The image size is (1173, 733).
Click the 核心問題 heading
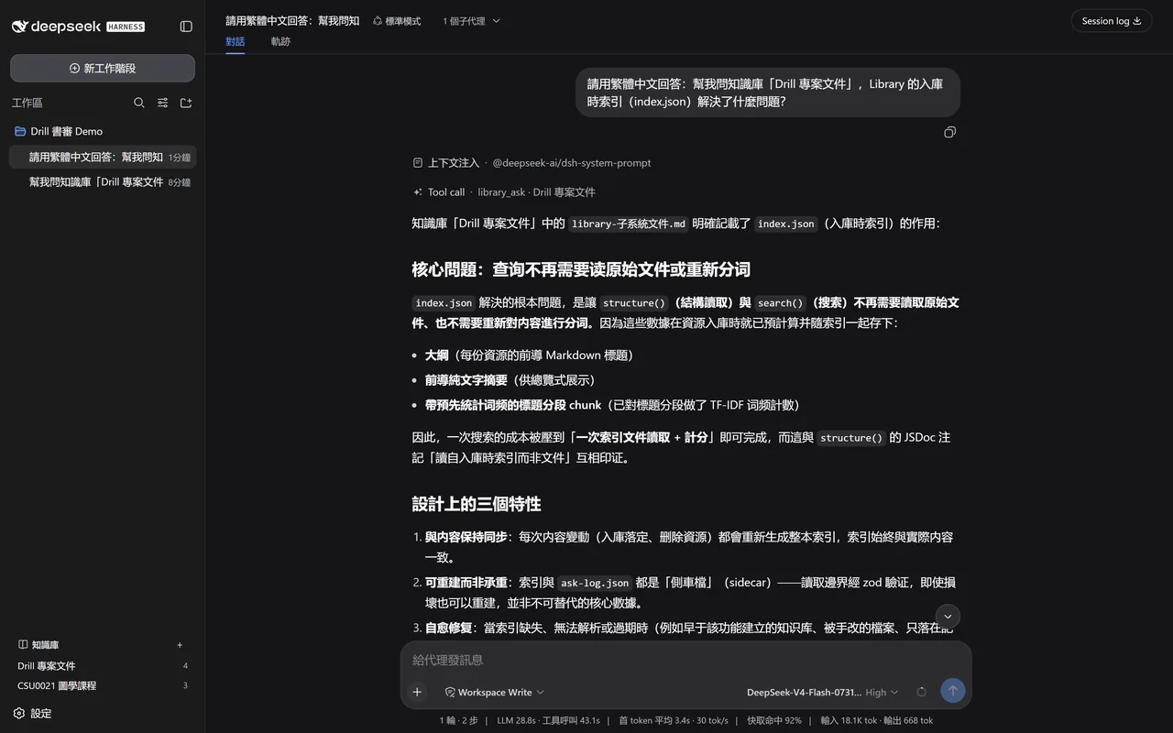point(581,269)
